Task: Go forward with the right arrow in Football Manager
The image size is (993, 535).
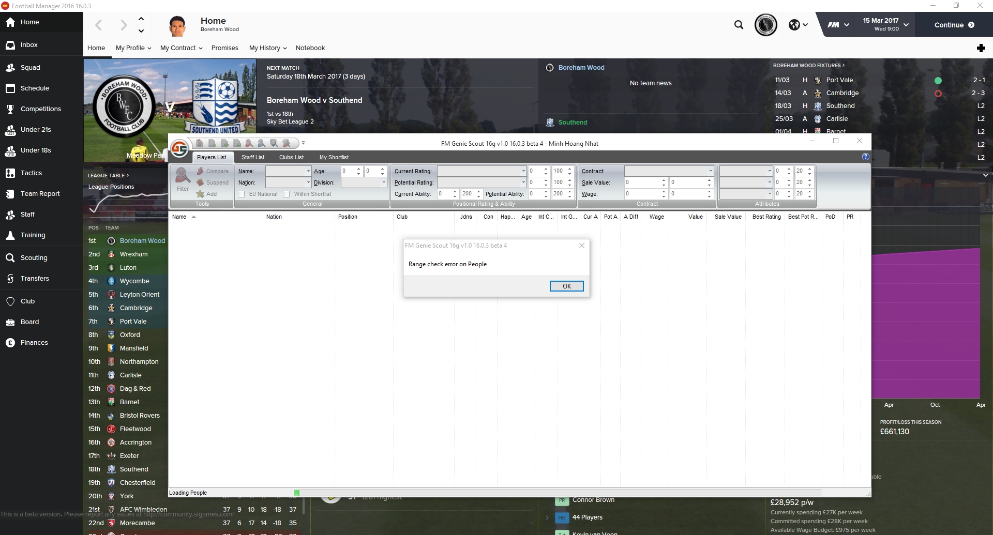Action: 124,25
